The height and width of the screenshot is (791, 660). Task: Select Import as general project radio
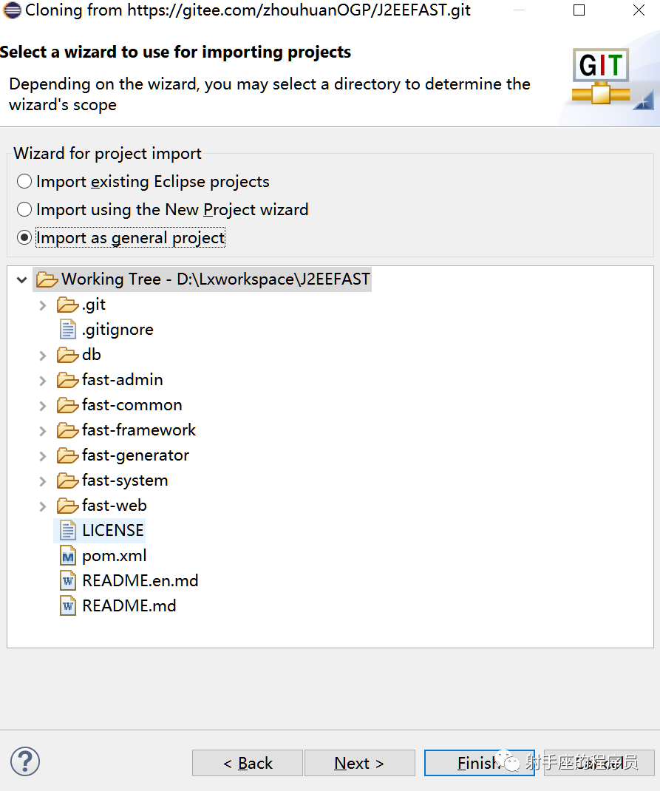click(x=25, y=238)
